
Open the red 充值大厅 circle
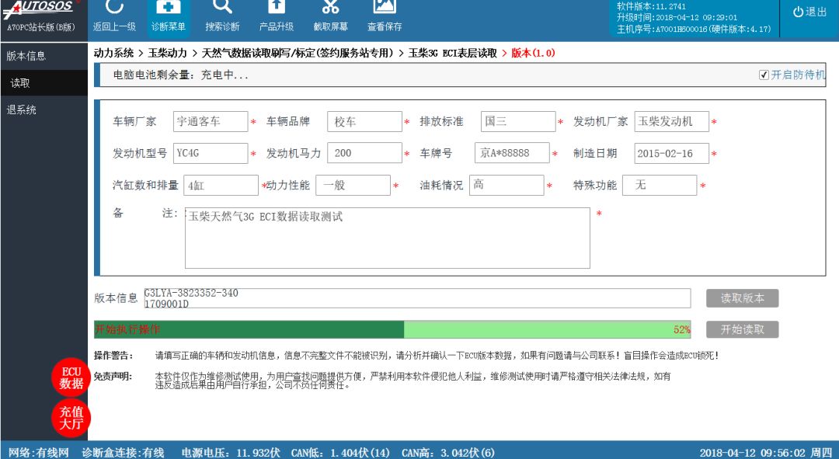[x=71, y=418]
